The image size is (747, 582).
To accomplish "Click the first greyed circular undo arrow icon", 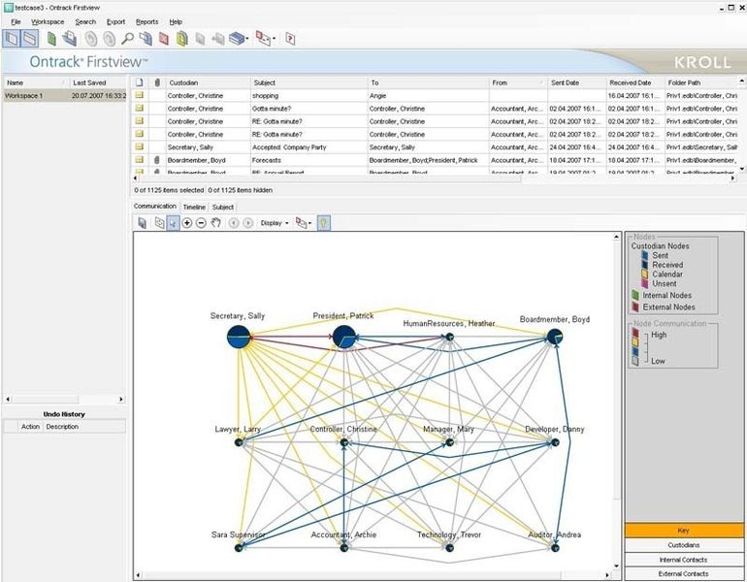I will click(x=91, y=39).
